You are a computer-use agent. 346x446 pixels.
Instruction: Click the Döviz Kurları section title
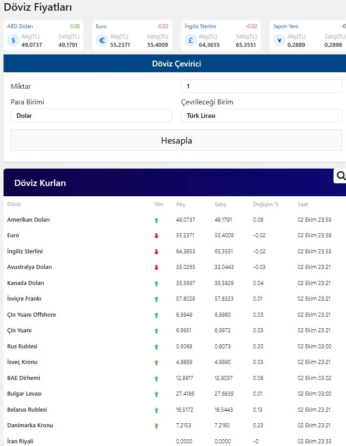[40, 183]
